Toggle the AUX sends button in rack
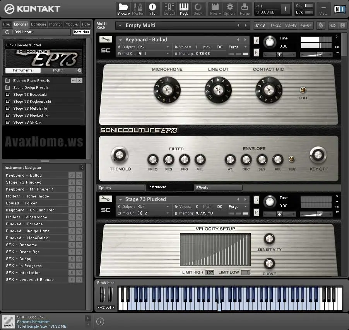Image resolution: width=349 pixels, height=330 pixels. coord(333,26)
